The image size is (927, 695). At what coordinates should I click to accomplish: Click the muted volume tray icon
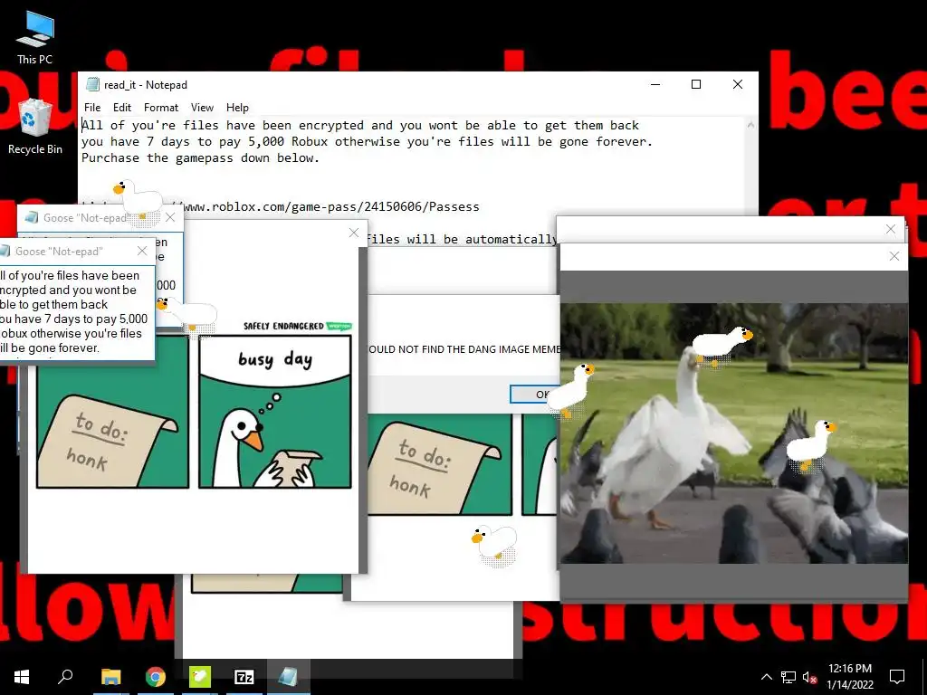(x=809, y=677)
